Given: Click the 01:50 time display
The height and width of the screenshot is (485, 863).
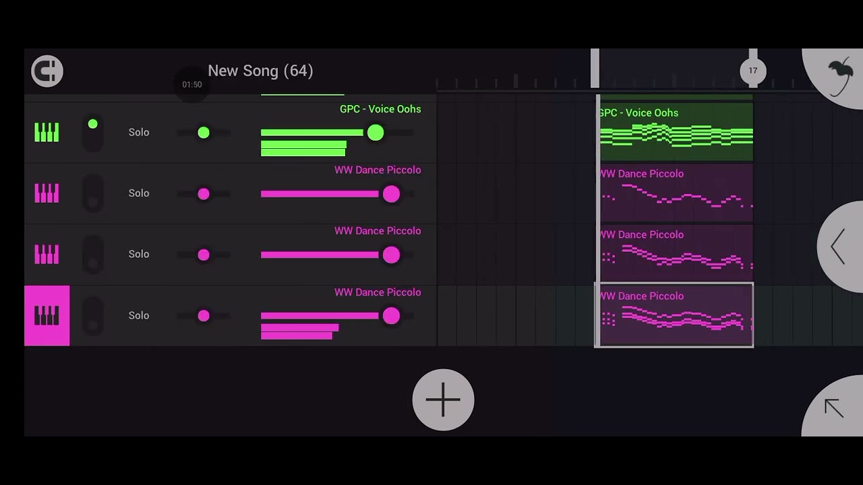Looking at the screenshot, I should (192, 84).
